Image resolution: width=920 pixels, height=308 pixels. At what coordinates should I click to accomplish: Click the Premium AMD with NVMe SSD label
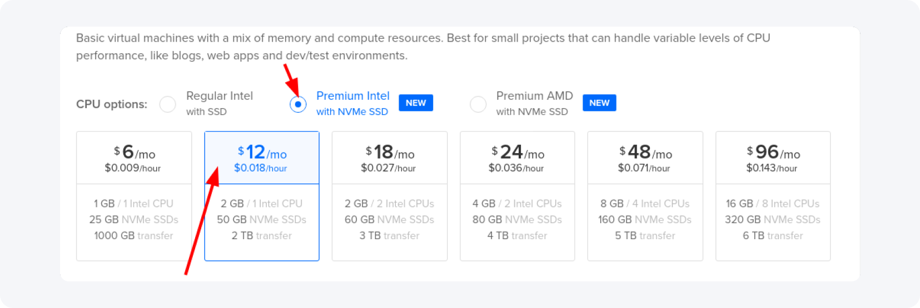click(x=534, y=103)
